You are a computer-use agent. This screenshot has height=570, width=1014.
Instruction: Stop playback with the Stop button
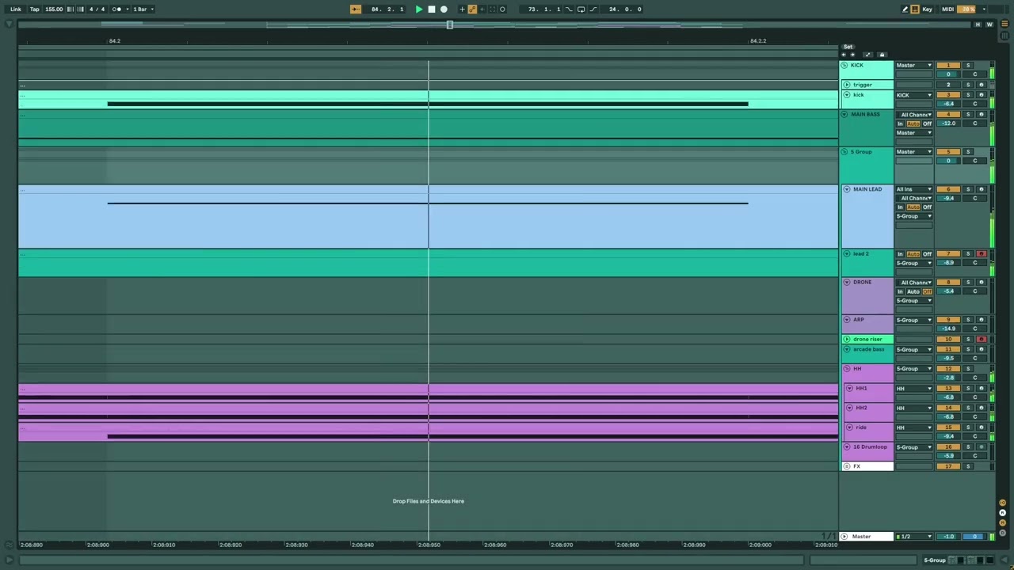click(x=432, y=9)
